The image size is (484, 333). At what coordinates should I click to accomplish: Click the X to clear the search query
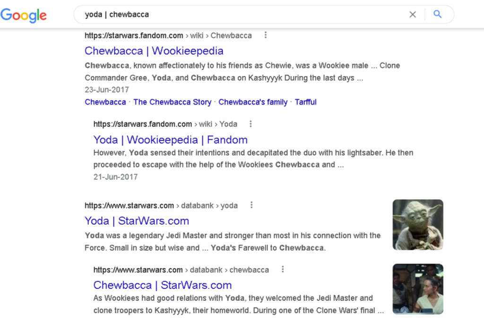(413, 14)
